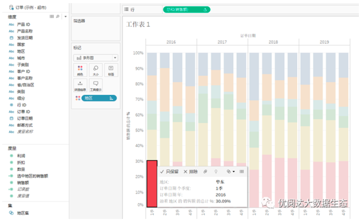Click the 颜色 (Color) mark card button

point(80,70)
